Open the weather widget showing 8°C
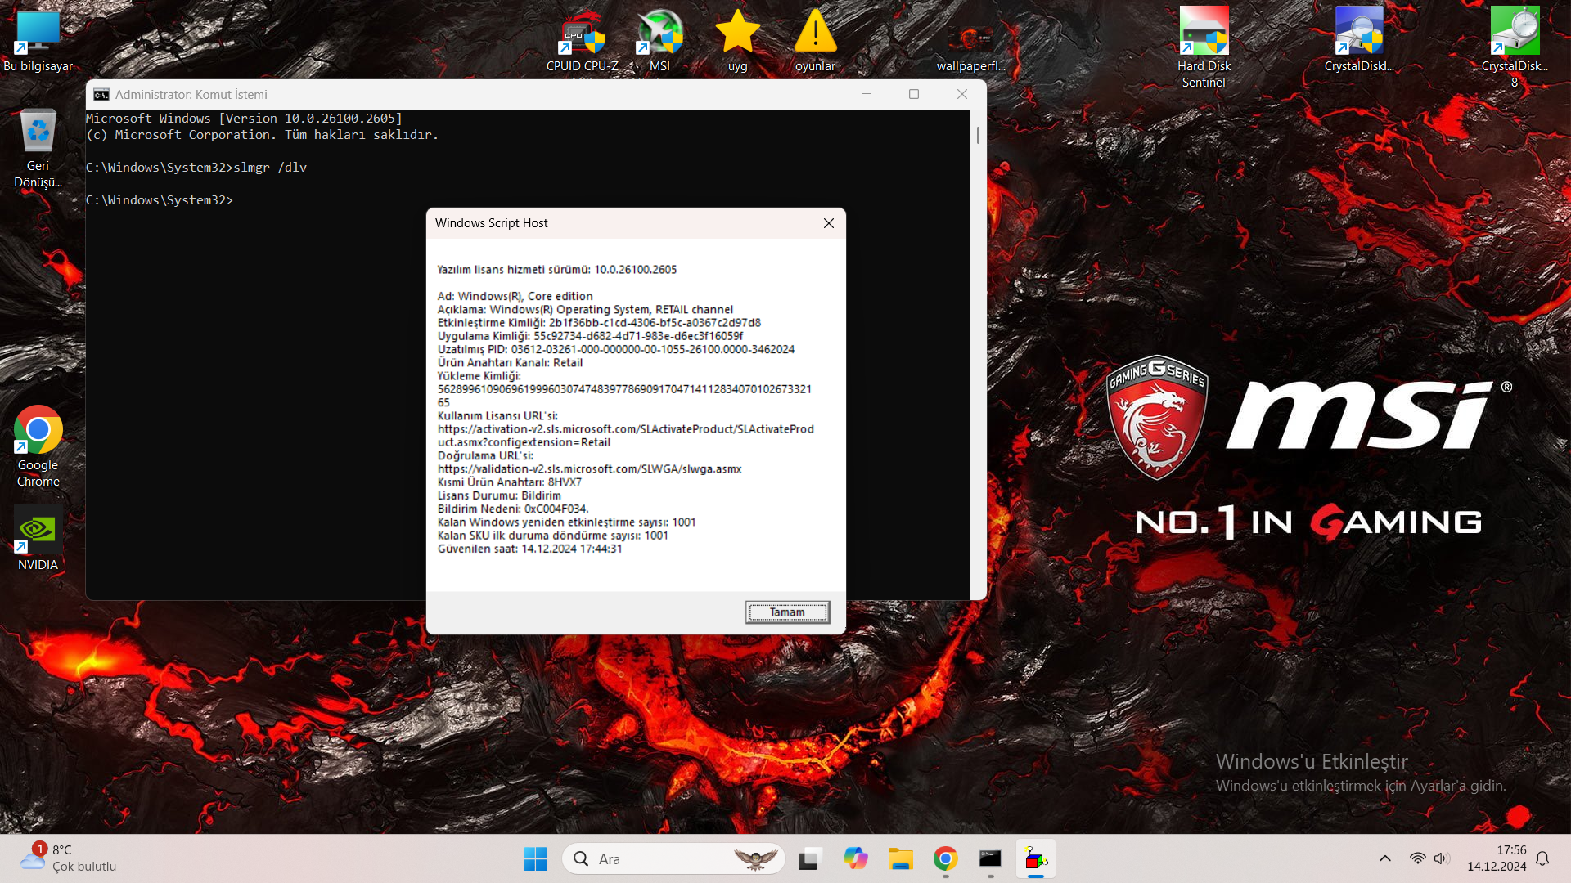The height and width of the screenshot is (883, 1571). (x=70, y=858)
